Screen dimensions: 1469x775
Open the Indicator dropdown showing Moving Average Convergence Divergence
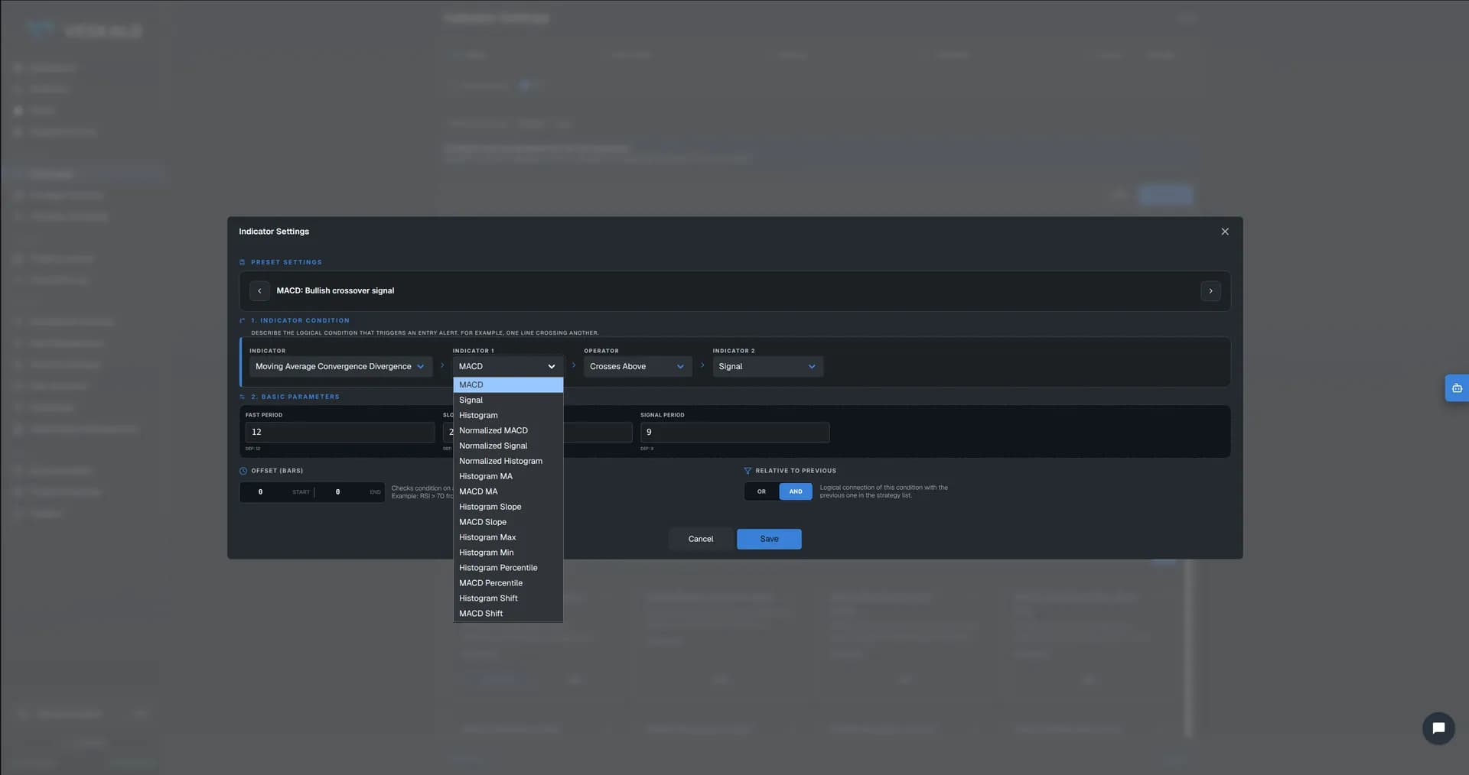tap(340, 367)
